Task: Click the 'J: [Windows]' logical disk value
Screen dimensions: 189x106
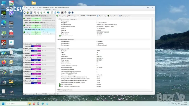Action: click(x=100, y=43)
